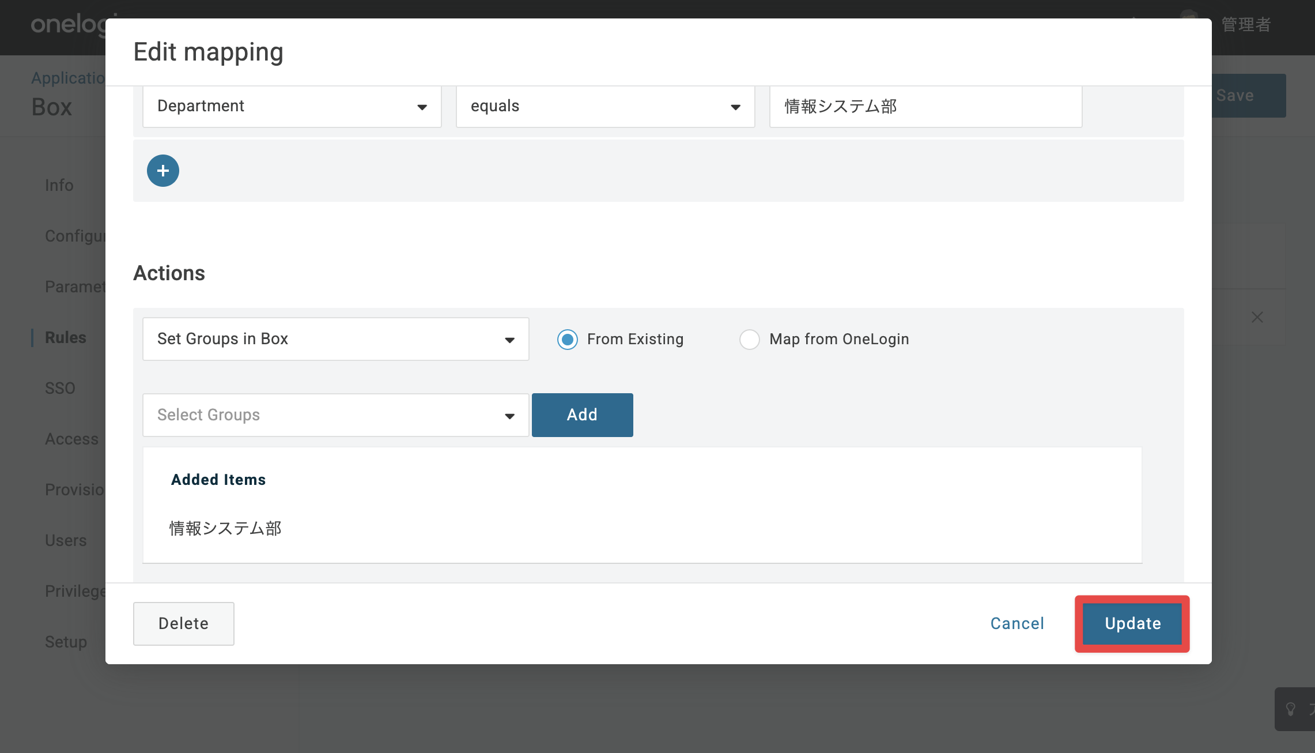This screenshot has height=753, width=1315.
Task: Open the Users tab in sidebar
Action: (66, 540)
